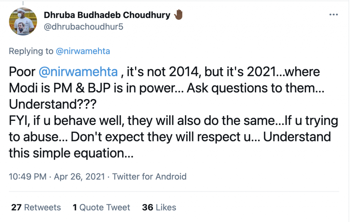Click the @nirwamehta mention in tweet body
350x222 pixels.
point(78,73)
